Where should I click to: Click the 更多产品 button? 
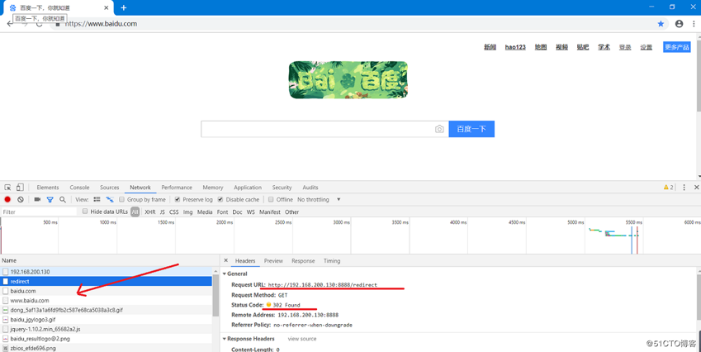[x=677, y=47]
